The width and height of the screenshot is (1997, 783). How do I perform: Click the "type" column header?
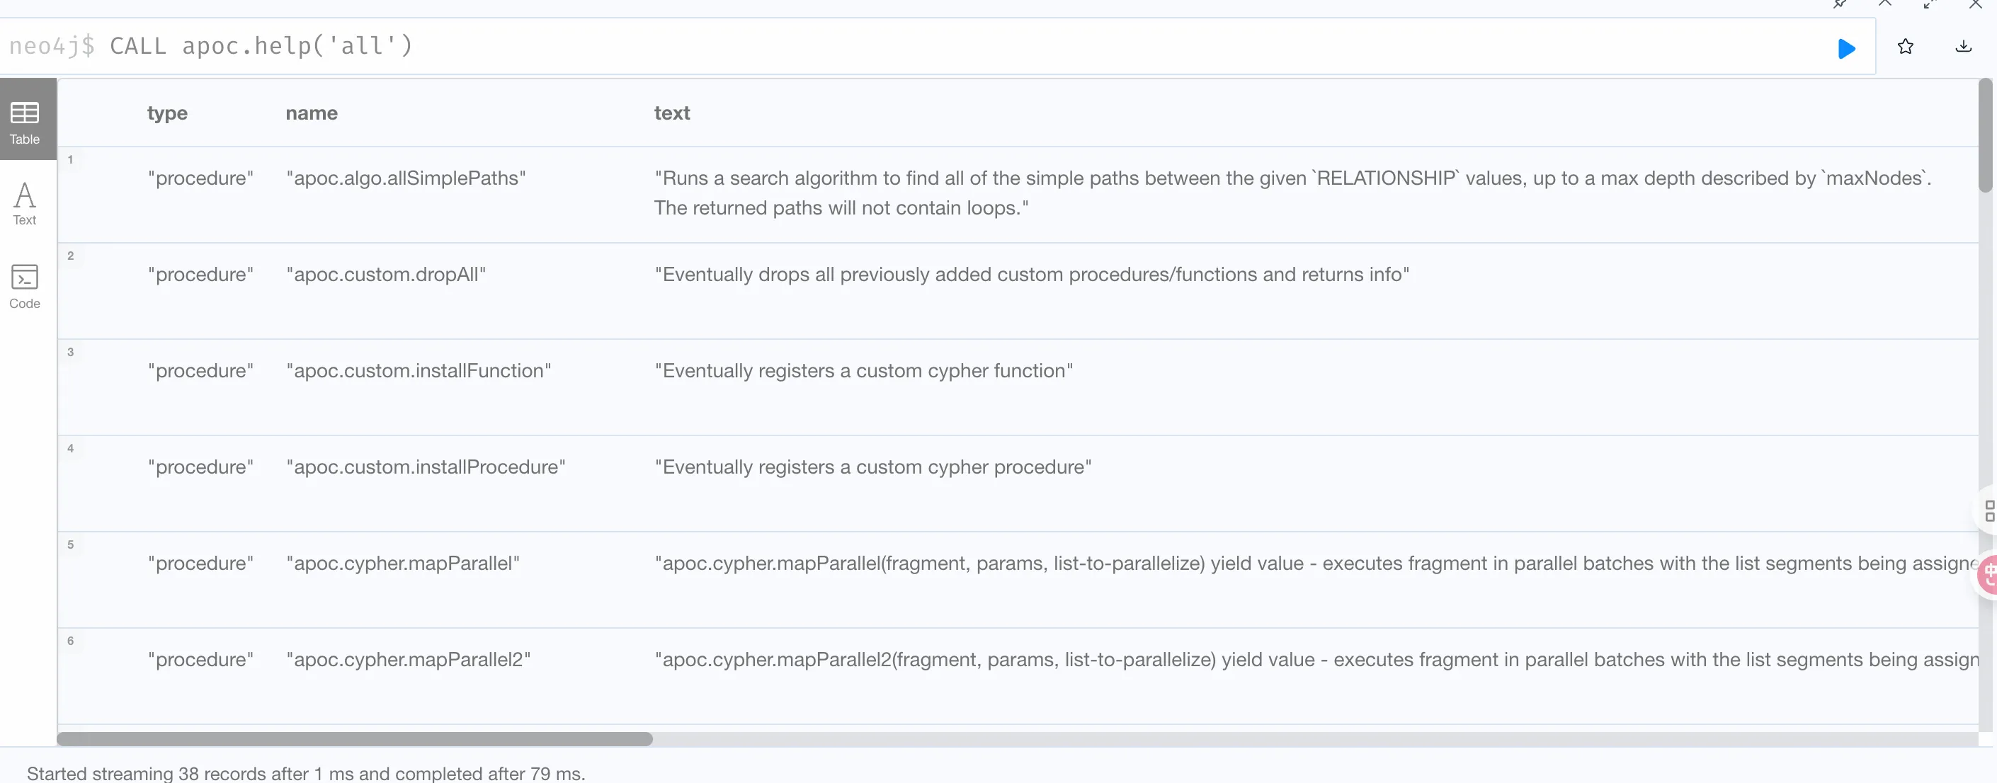(167, 113)
